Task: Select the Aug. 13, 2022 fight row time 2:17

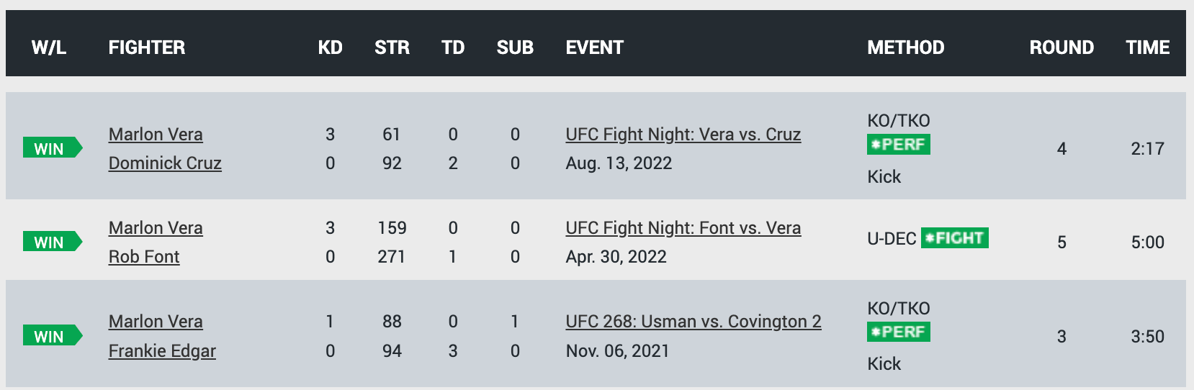Action: tap(1147, 149)
